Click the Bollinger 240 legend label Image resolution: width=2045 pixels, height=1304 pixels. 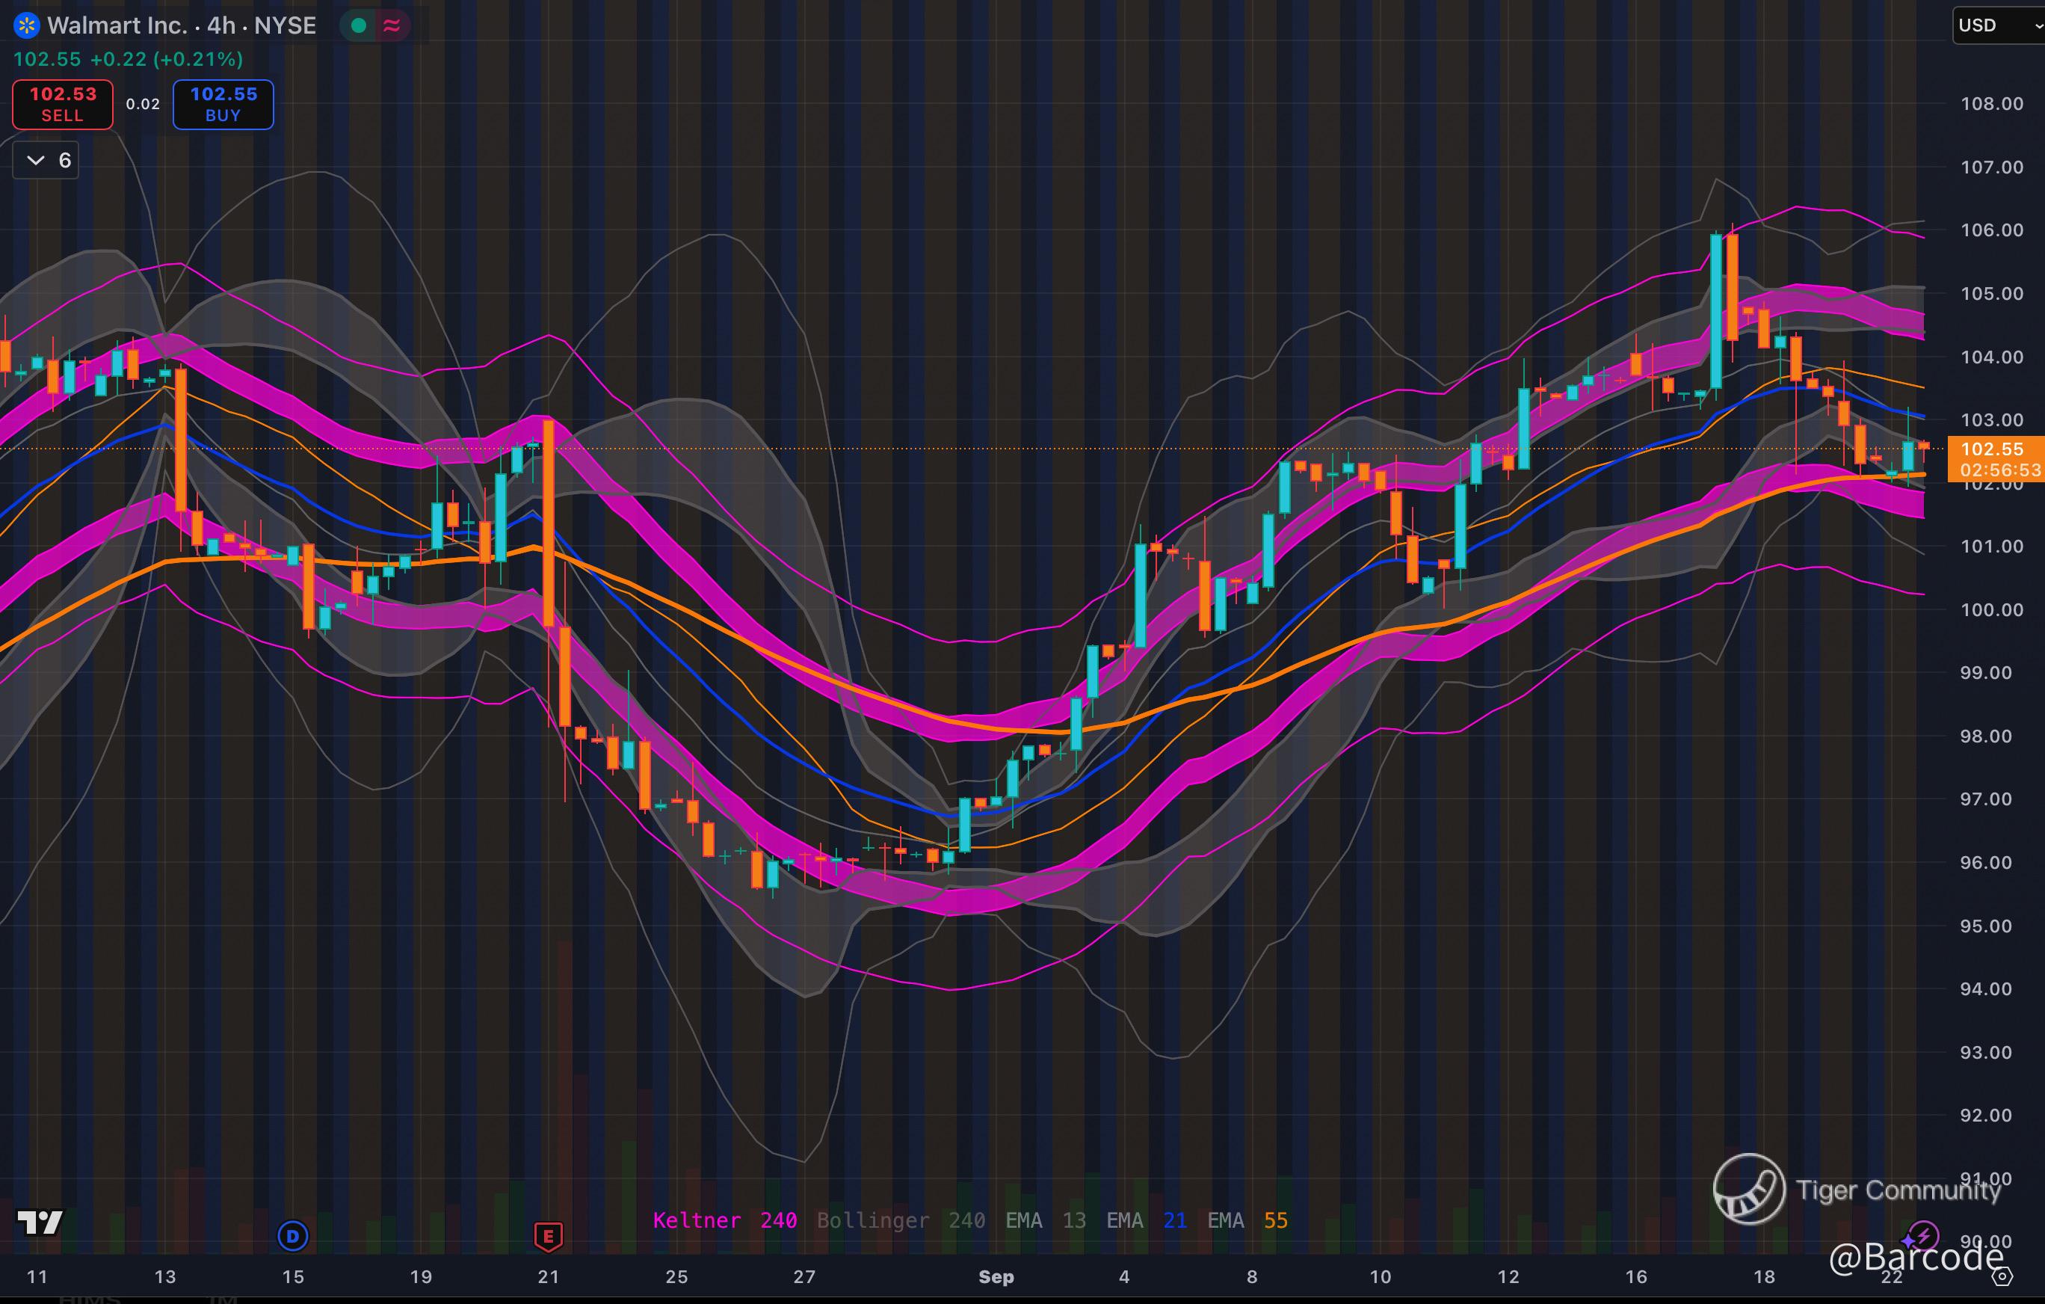tap(900, 1221)
